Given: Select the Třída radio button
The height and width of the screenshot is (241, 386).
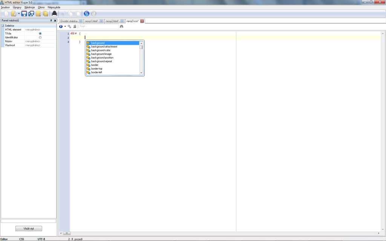Looking at the screenshot, I should coord(40,34).
